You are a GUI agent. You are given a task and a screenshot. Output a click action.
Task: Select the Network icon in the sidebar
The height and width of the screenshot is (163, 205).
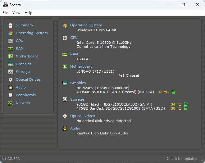[11, 103]
